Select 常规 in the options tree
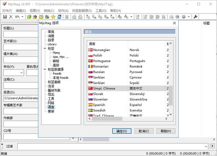 [51, 32]
